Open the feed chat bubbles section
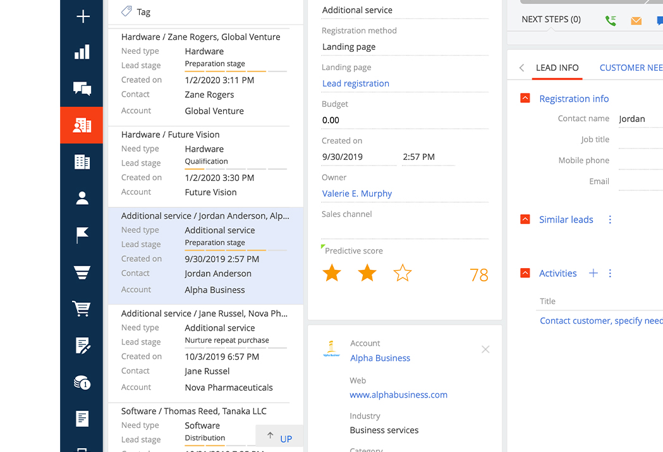Screen dimensions: 663x452 82,89
